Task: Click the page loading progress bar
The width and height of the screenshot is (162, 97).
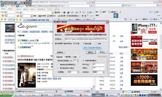Action: [40, 91]
